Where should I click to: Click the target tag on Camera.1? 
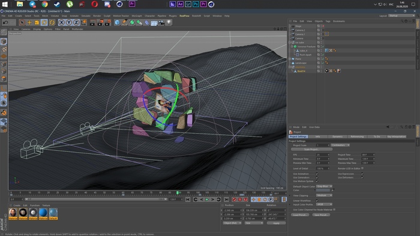[327, 34]
